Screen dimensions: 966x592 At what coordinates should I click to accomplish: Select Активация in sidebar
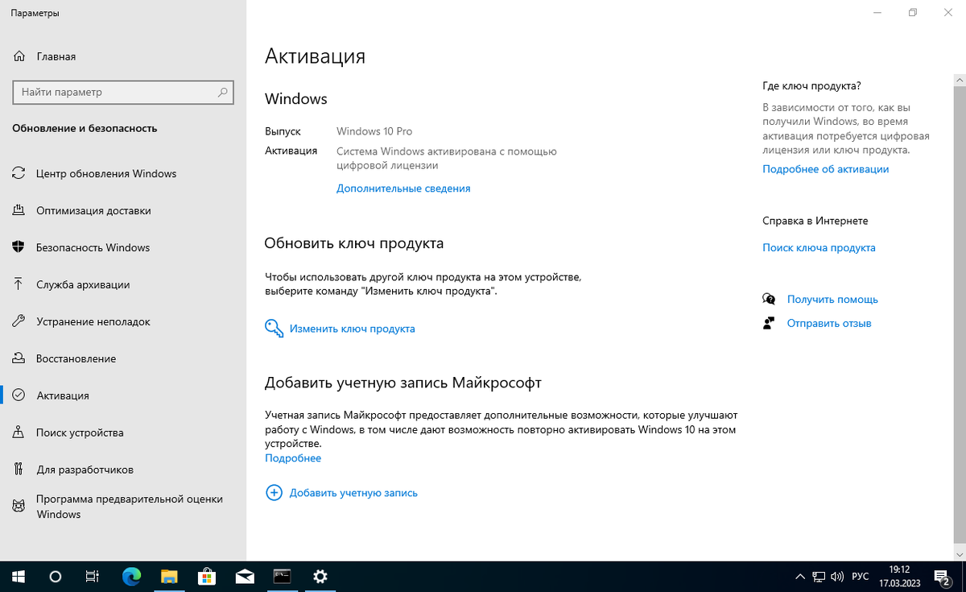63,395
